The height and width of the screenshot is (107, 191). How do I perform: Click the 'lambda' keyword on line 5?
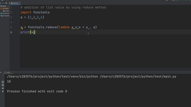[64, 27]
